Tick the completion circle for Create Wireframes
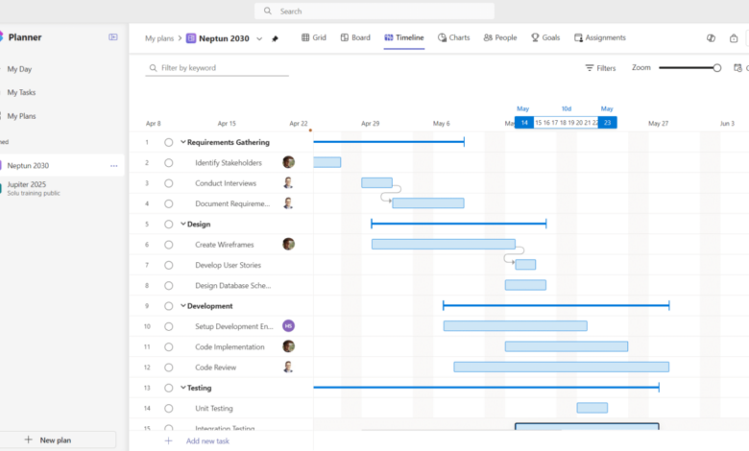 (169, 245)
